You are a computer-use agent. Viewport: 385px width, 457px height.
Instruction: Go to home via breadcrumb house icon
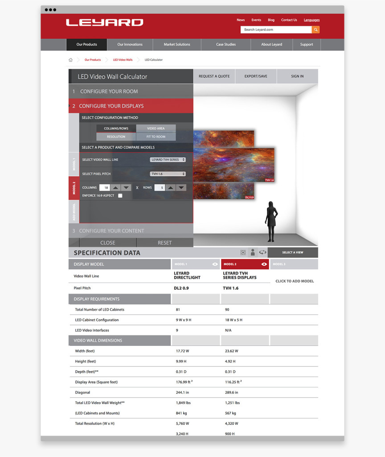tap(70, 60)
